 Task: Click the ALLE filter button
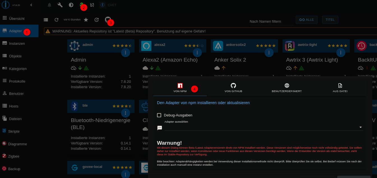point(307,20)
